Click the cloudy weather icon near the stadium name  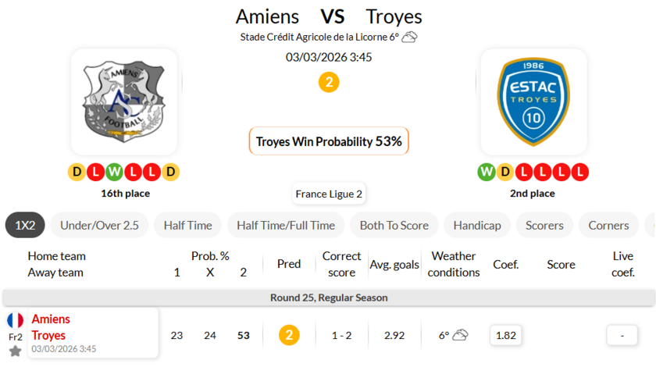[x=409, y=37]
